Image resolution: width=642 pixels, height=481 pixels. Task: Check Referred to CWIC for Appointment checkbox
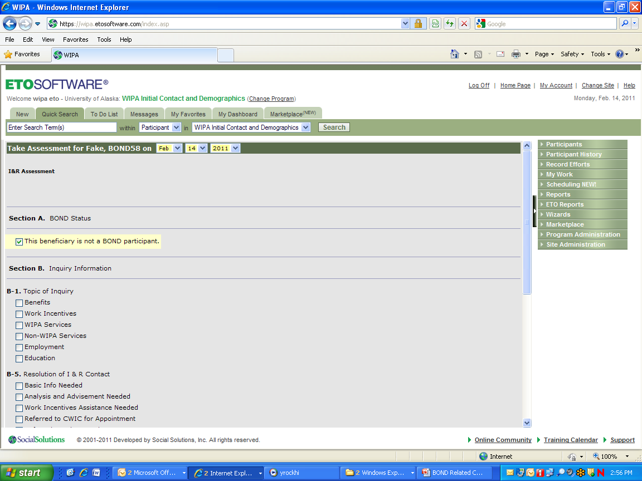click(20, 419)
